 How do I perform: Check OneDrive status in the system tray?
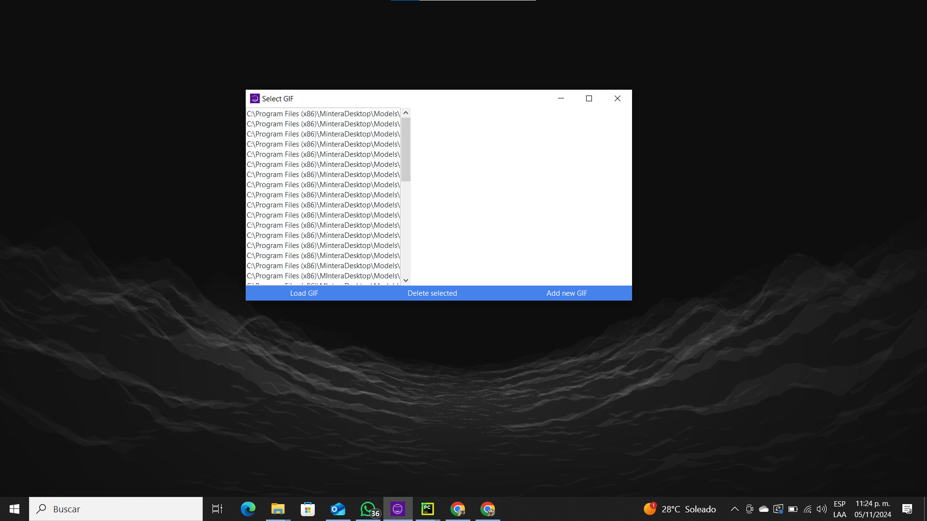pos(763,508)
